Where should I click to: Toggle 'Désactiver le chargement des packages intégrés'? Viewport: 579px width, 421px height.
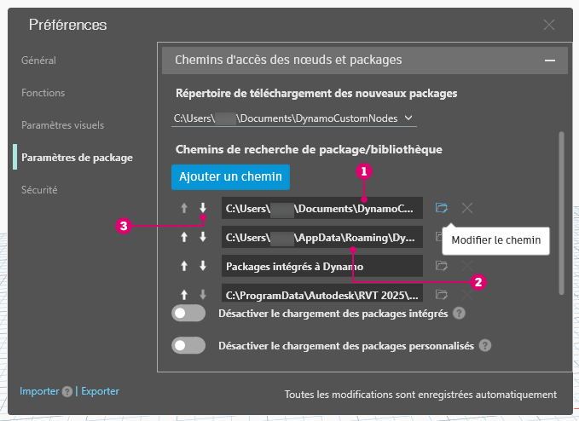(x=188, y=314)
